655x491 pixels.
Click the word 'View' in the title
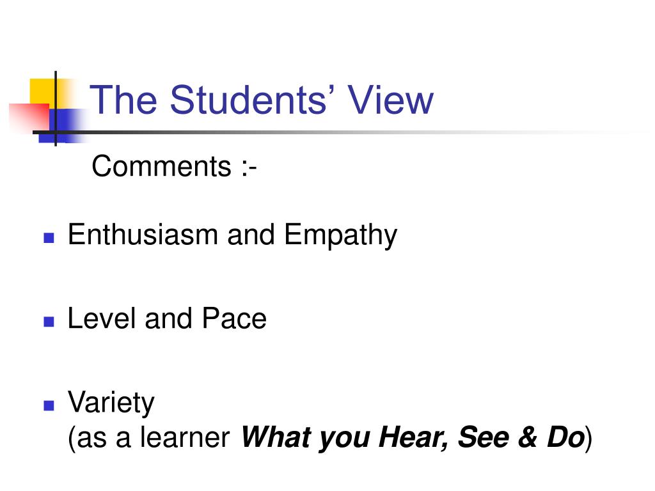coord(391,100)
